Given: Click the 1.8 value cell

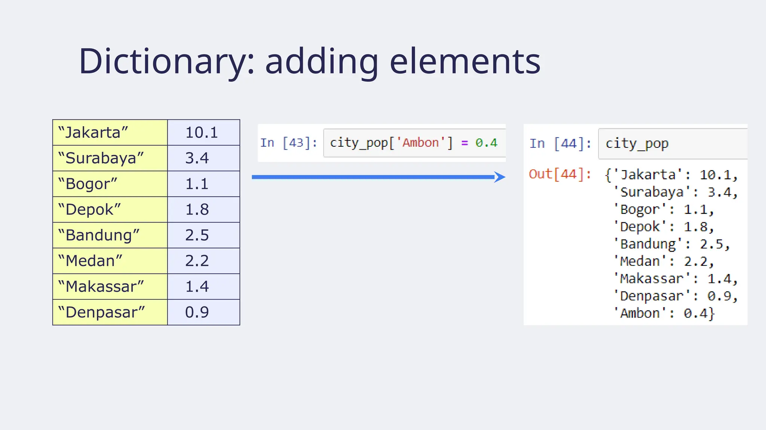Looking at the screenshot, I should pos(203,210).
